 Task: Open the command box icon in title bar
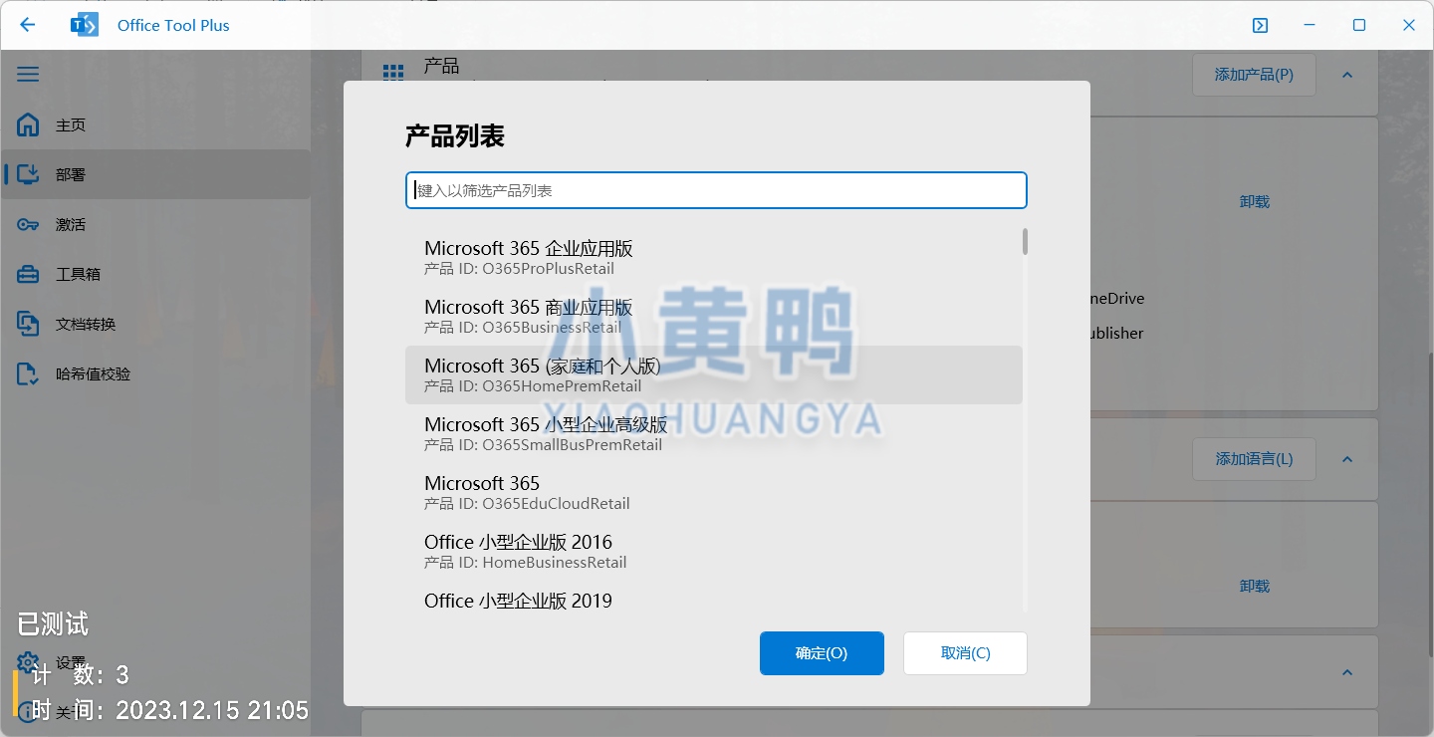1260,25
